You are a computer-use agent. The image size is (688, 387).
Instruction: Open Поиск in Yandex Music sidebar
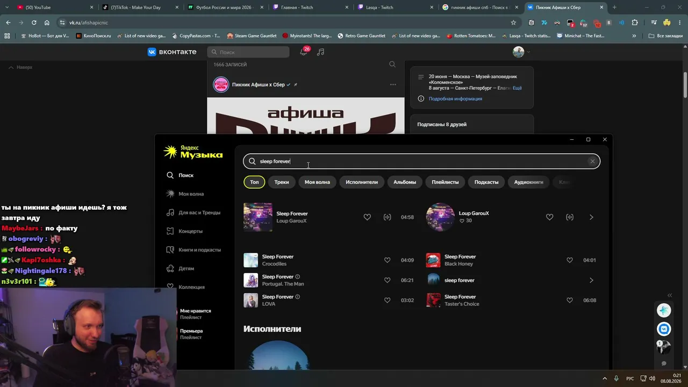[x=180, y=175]
